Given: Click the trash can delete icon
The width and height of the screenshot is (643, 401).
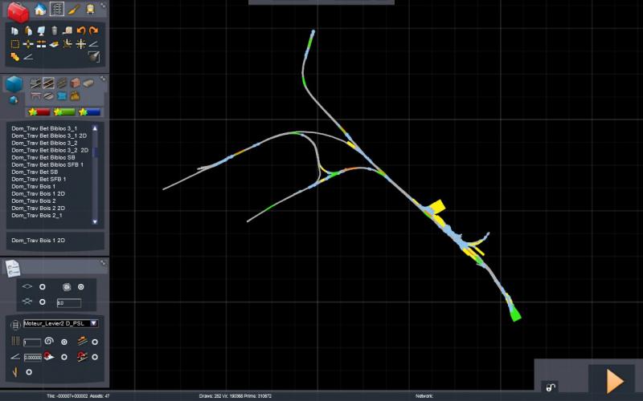Looking at the screenshot, I should tap(55, 30).
